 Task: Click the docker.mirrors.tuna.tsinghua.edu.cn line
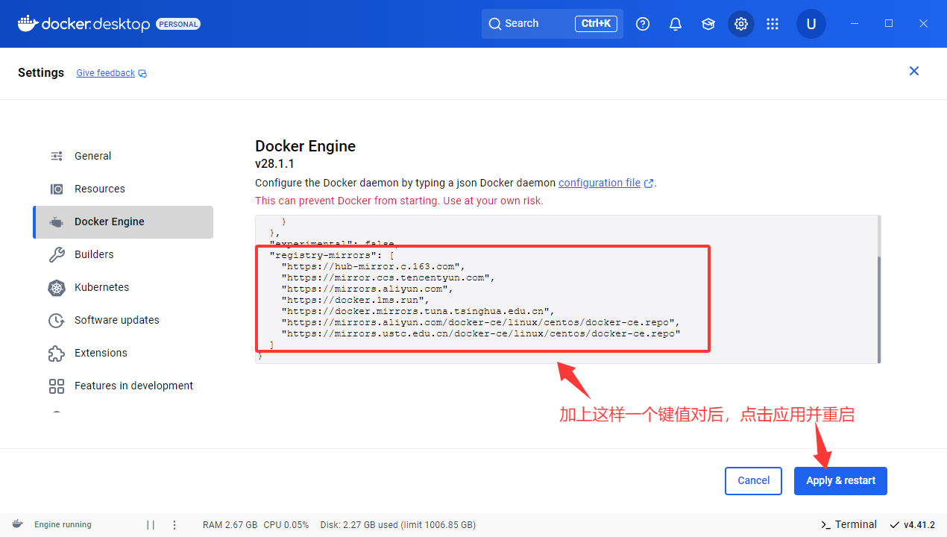pos(418,311)
